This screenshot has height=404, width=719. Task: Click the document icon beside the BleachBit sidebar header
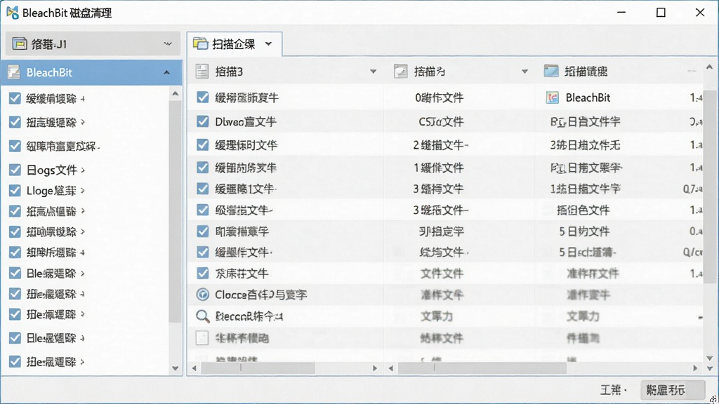coord(14,72)
